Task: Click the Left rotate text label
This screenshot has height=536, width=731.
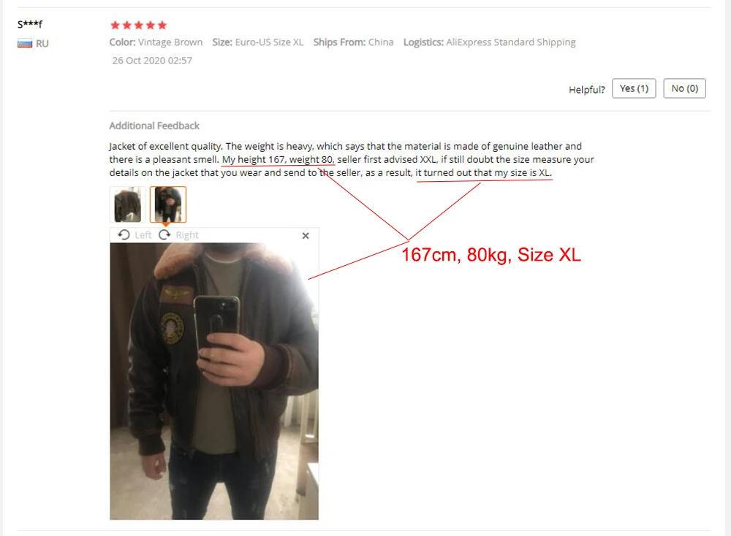Action: coord(143,234)
